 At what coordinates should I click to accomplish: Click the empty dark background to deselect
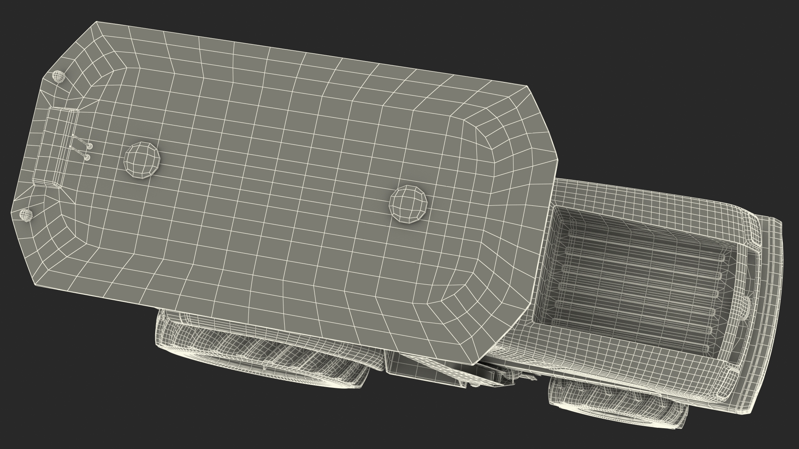pos(666,62)
